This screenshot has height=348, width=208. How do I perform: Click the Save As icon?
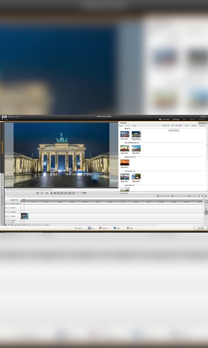click(101, 228)
